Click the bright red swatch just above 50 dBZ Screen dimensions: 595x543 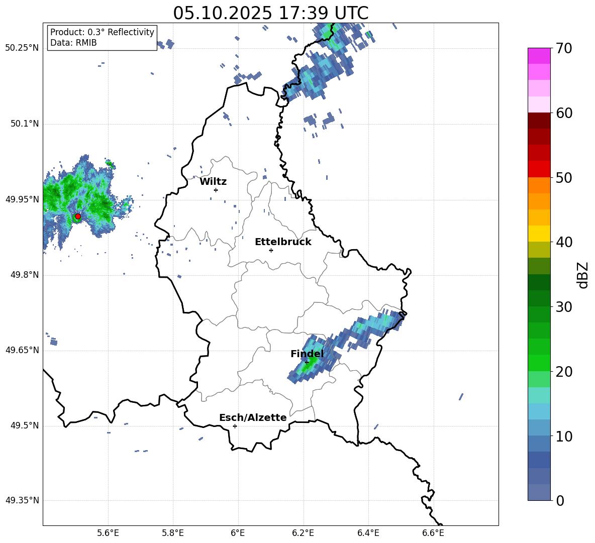pyautogui.click(x=539, y=169)
